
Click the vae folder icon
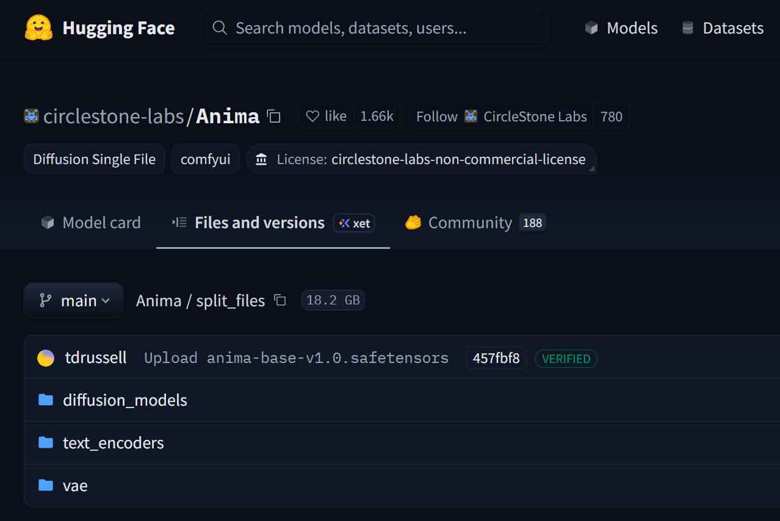pyautogui.click(x=46, y=485)
